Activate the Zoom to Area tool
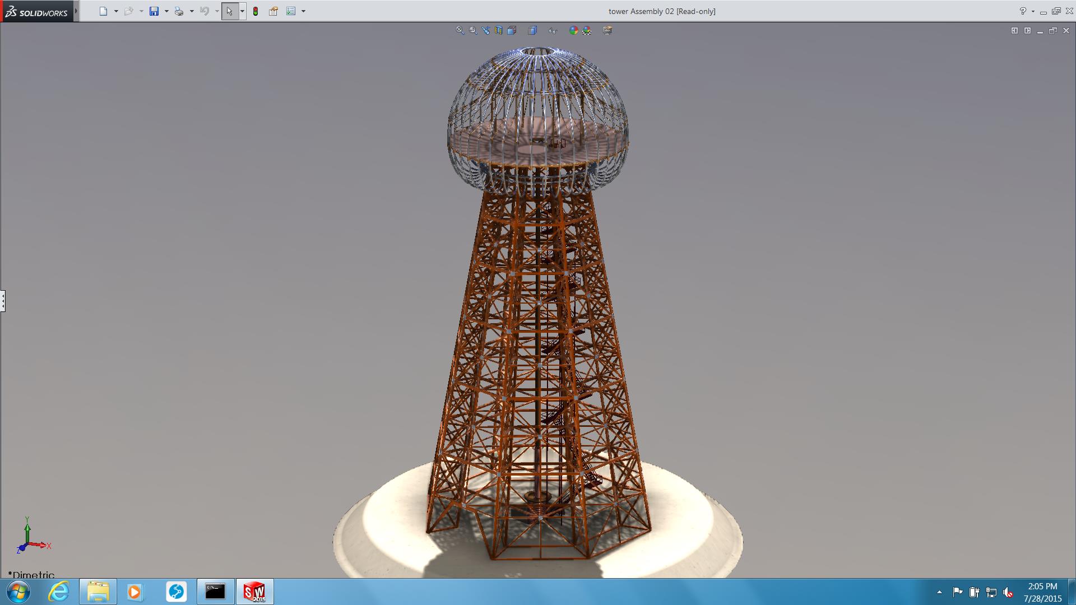Image resolution: width=1076 pixels, height=605 pixels. [473, 30]
